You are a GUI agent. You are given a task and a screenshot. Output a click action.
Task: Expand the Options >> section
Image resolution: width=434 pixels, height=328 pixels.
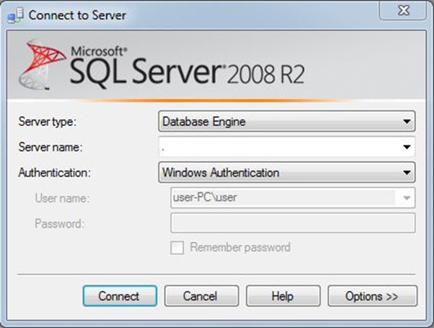point(372,296)
